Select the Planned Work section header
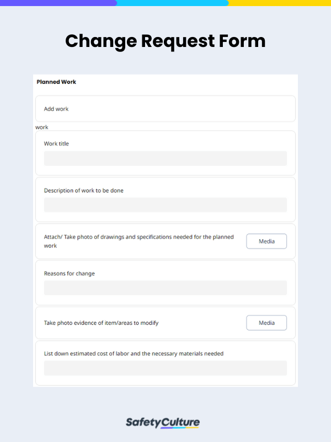Viewport: 331px width, 442px height. pyautogui.click(x=56, y=82)
